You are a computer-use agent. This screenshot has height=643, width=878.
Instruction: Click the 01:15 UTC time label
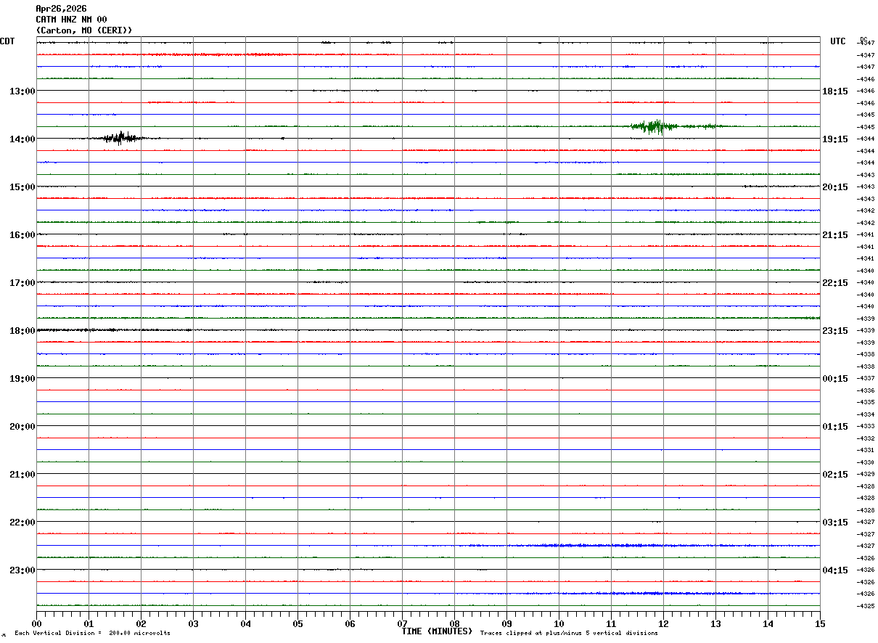pos(835,426)
